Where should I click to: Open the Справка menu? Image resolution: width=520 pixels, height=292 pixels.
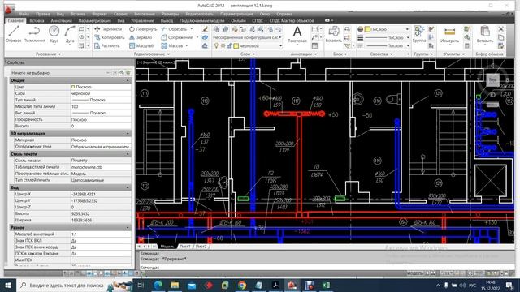[x=284, y=14]
